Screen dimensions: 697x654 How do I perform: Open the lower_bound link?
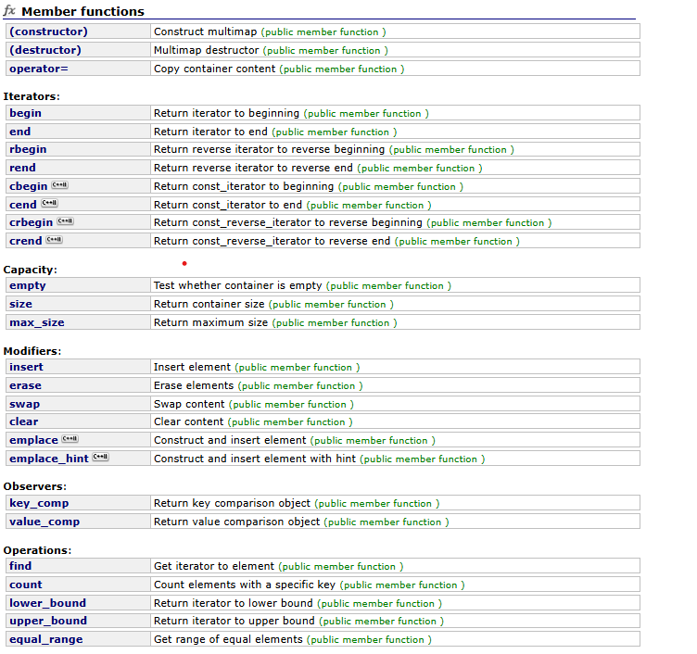(x=47, y=603)
